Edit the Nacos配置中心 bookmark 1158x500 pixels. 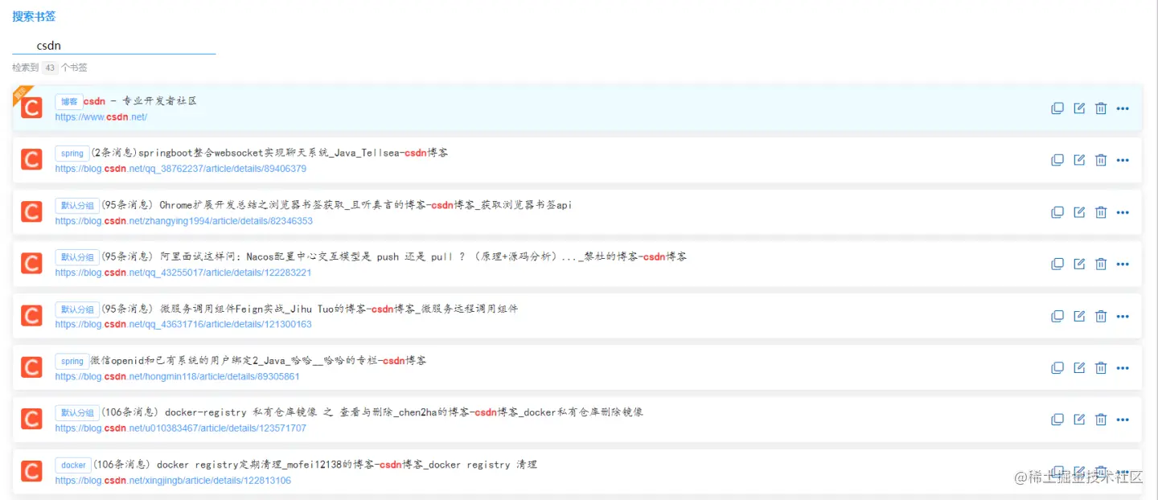click(x=1079, y=264)
